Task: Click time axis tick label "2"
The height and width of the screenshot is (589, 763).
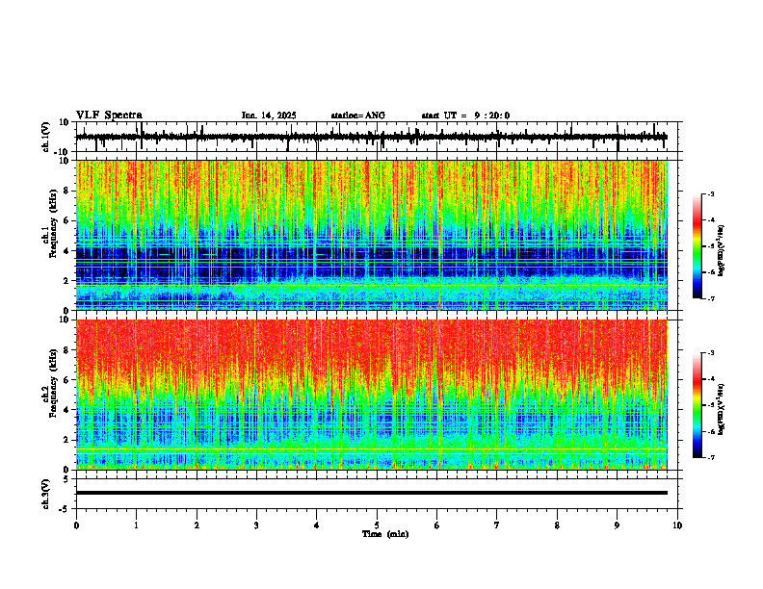Action: point(197,525)
